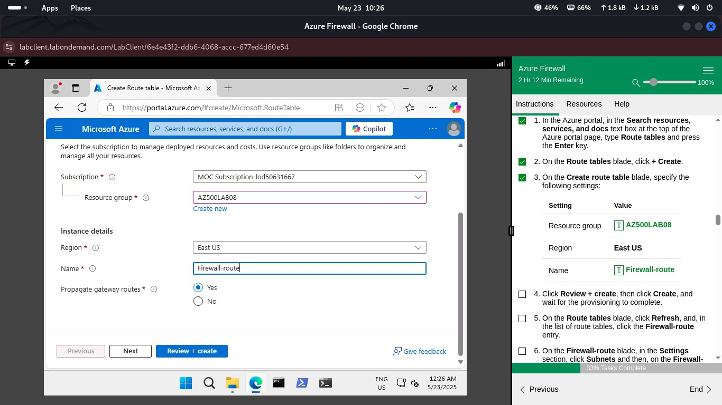Click the Windows Start button
The height and width of the screenshot is (405, 722).
(186, 383)
